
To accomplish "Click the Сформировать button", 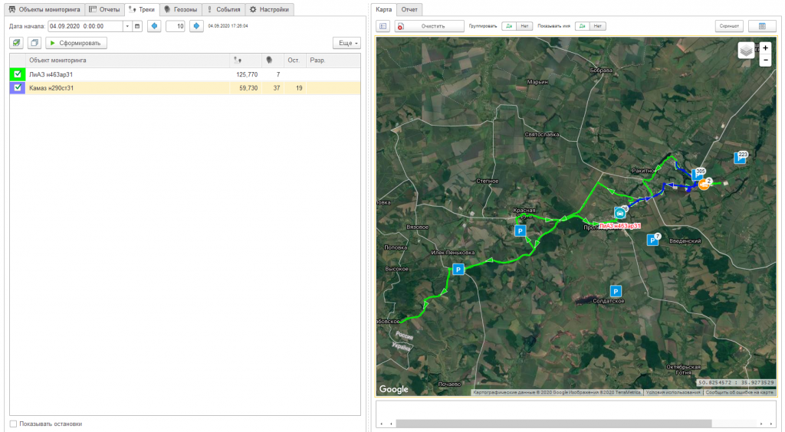I will pos(76,43).
